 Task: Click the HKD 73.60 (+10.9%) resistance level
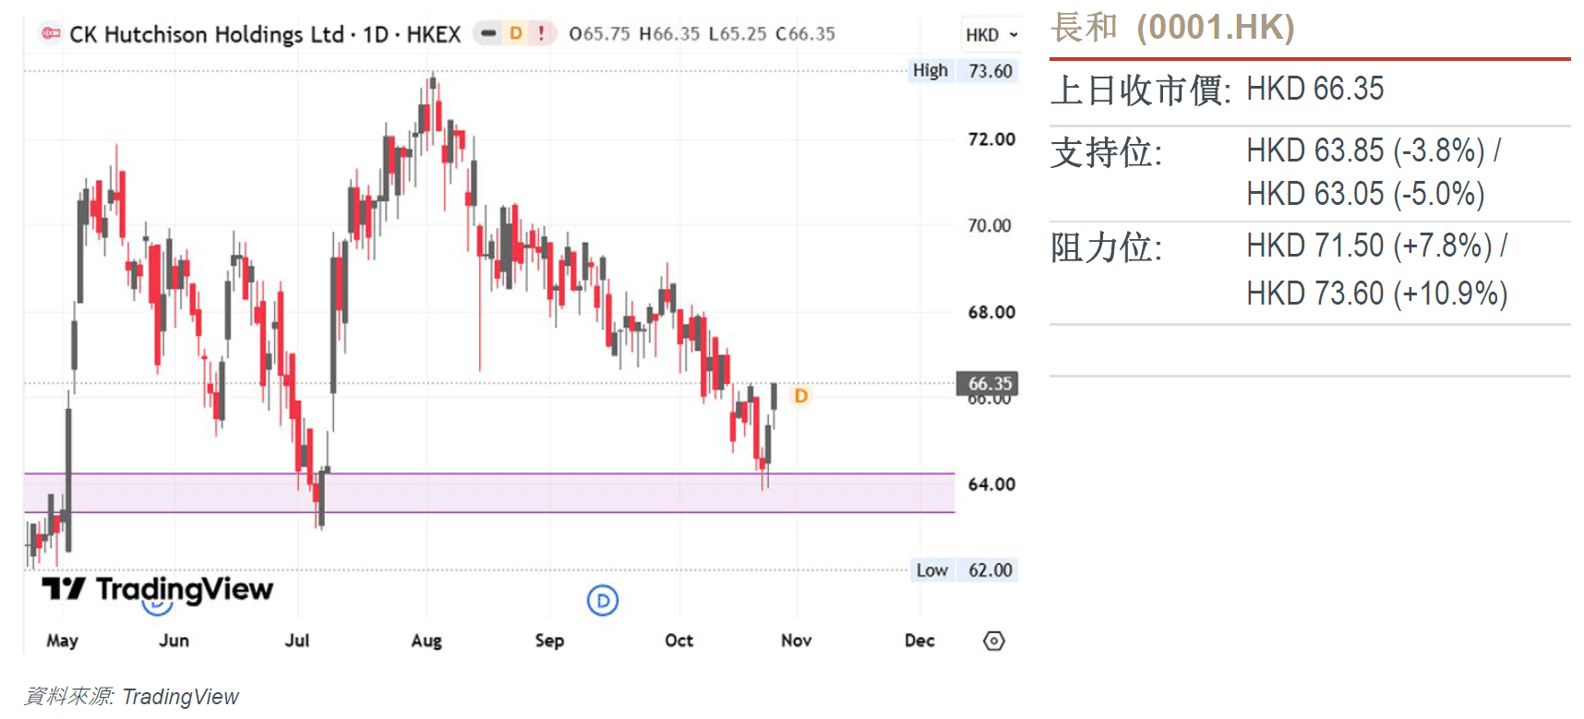(x=1377, y=294)
